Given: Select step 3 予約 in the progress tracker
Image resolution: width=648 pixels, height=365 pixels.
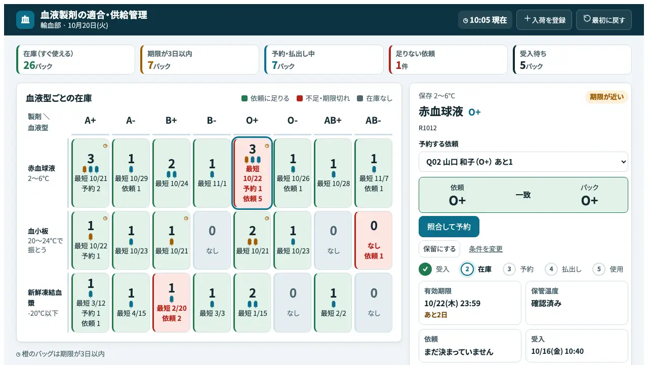Looking at the screenshot, I should (x=518, y=269).
